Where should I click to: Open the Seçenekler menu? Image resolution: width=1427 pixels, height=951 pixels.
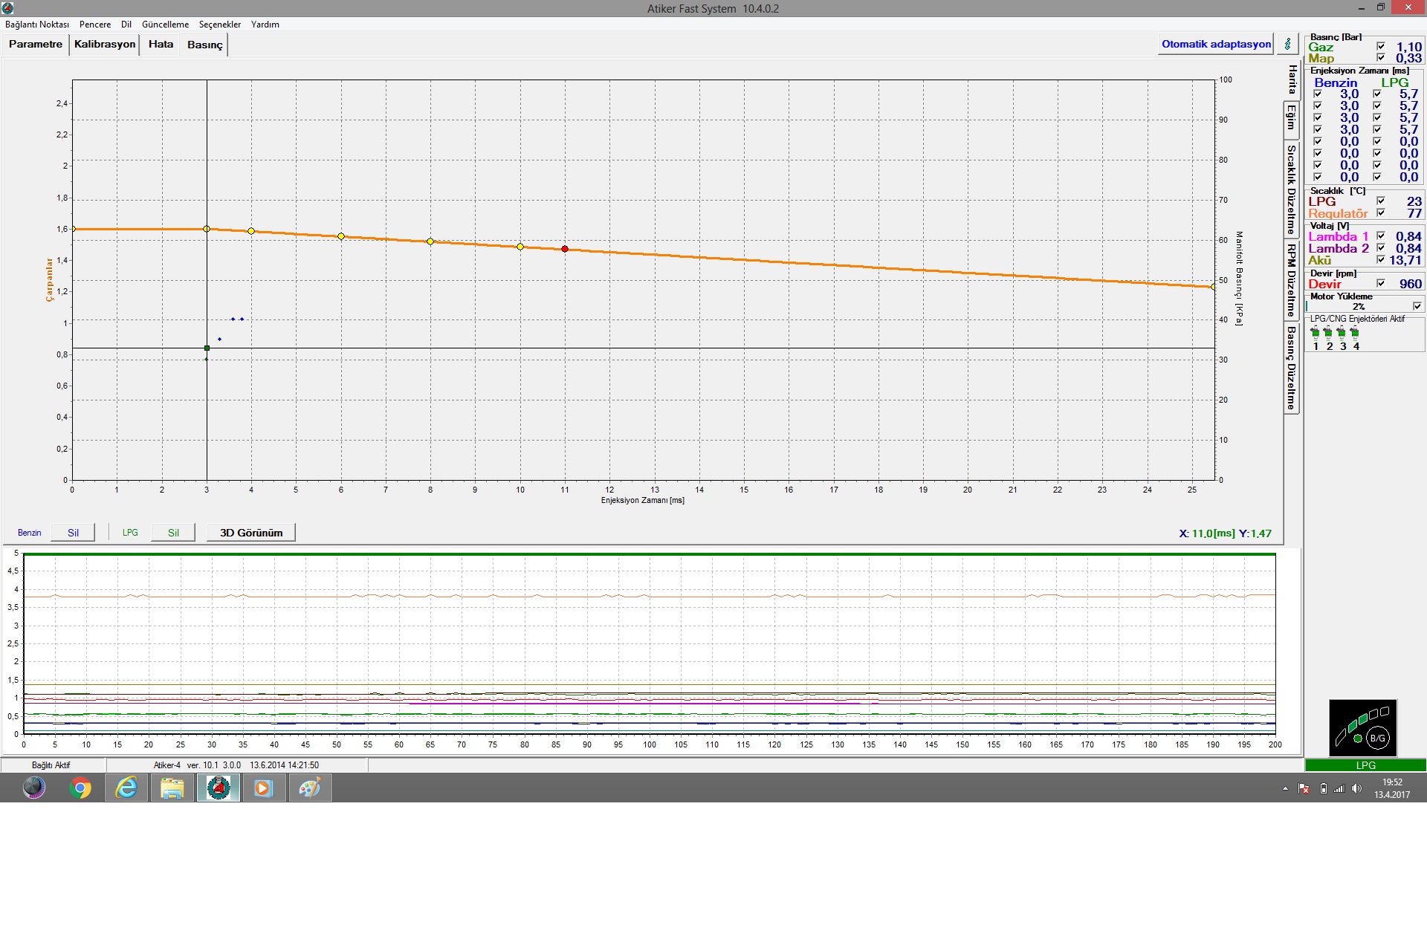pyautogui.click(x=220, y=25)
